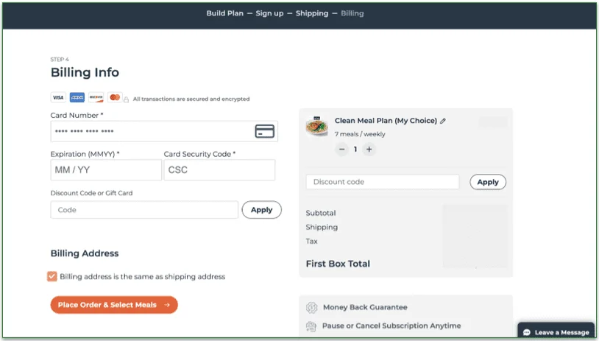Select the Billing step in header
Screen dimensions: 599x341
point(352,13)
